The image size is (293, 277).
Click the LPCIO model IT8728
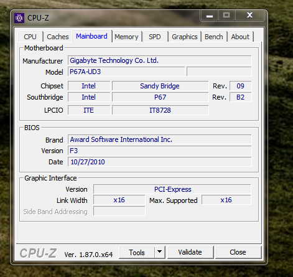coord(160,110)
